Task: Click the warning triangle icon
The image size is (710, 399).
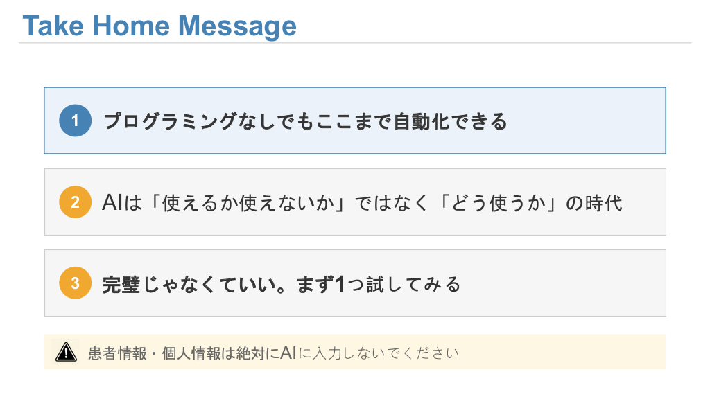Action: point(66,352)
